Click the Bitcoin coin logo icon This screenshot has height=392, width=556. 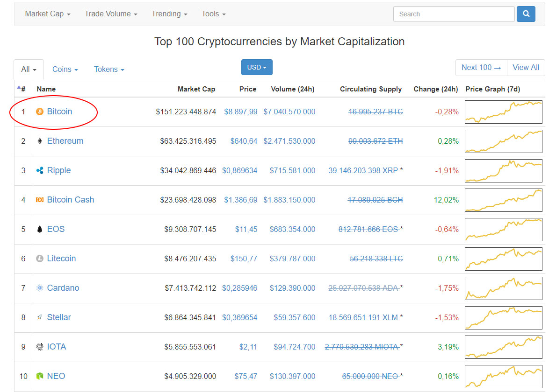coord(40,112)
